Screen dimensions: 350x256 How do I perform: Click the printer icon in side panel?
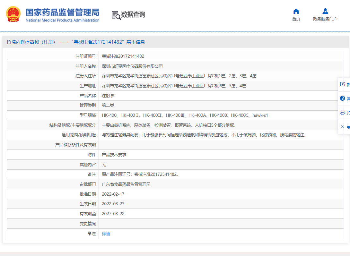tap(342, 112)
